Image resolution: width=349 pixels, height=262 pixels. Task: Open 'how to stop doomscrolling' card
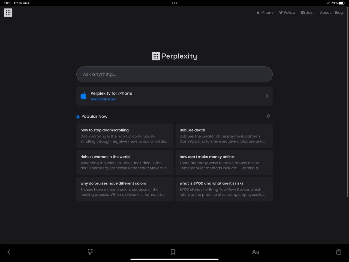125,136
